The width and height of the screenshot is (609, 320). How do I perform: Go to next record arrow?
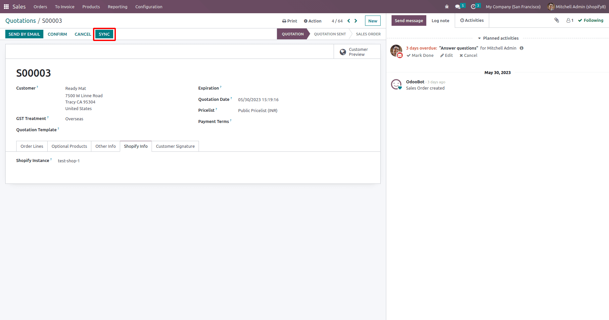click(x=356, y=21)
